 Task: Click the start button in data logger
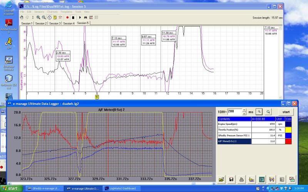[286, 112]
